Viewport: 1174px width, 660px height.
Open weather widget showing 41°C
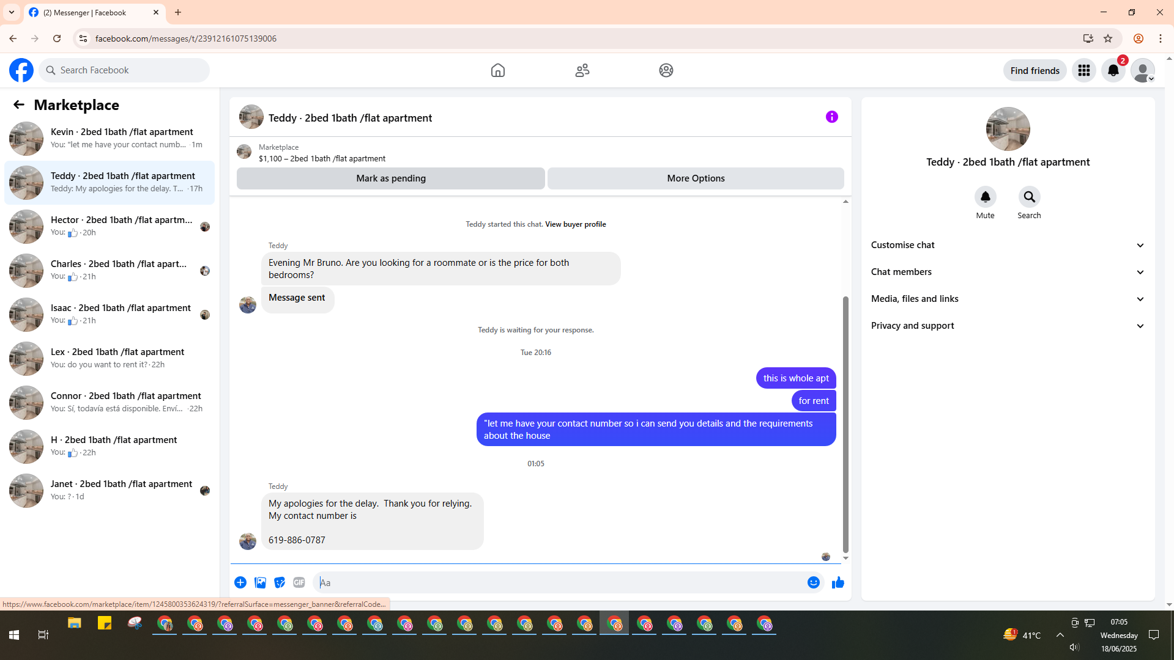(1022, 635)
